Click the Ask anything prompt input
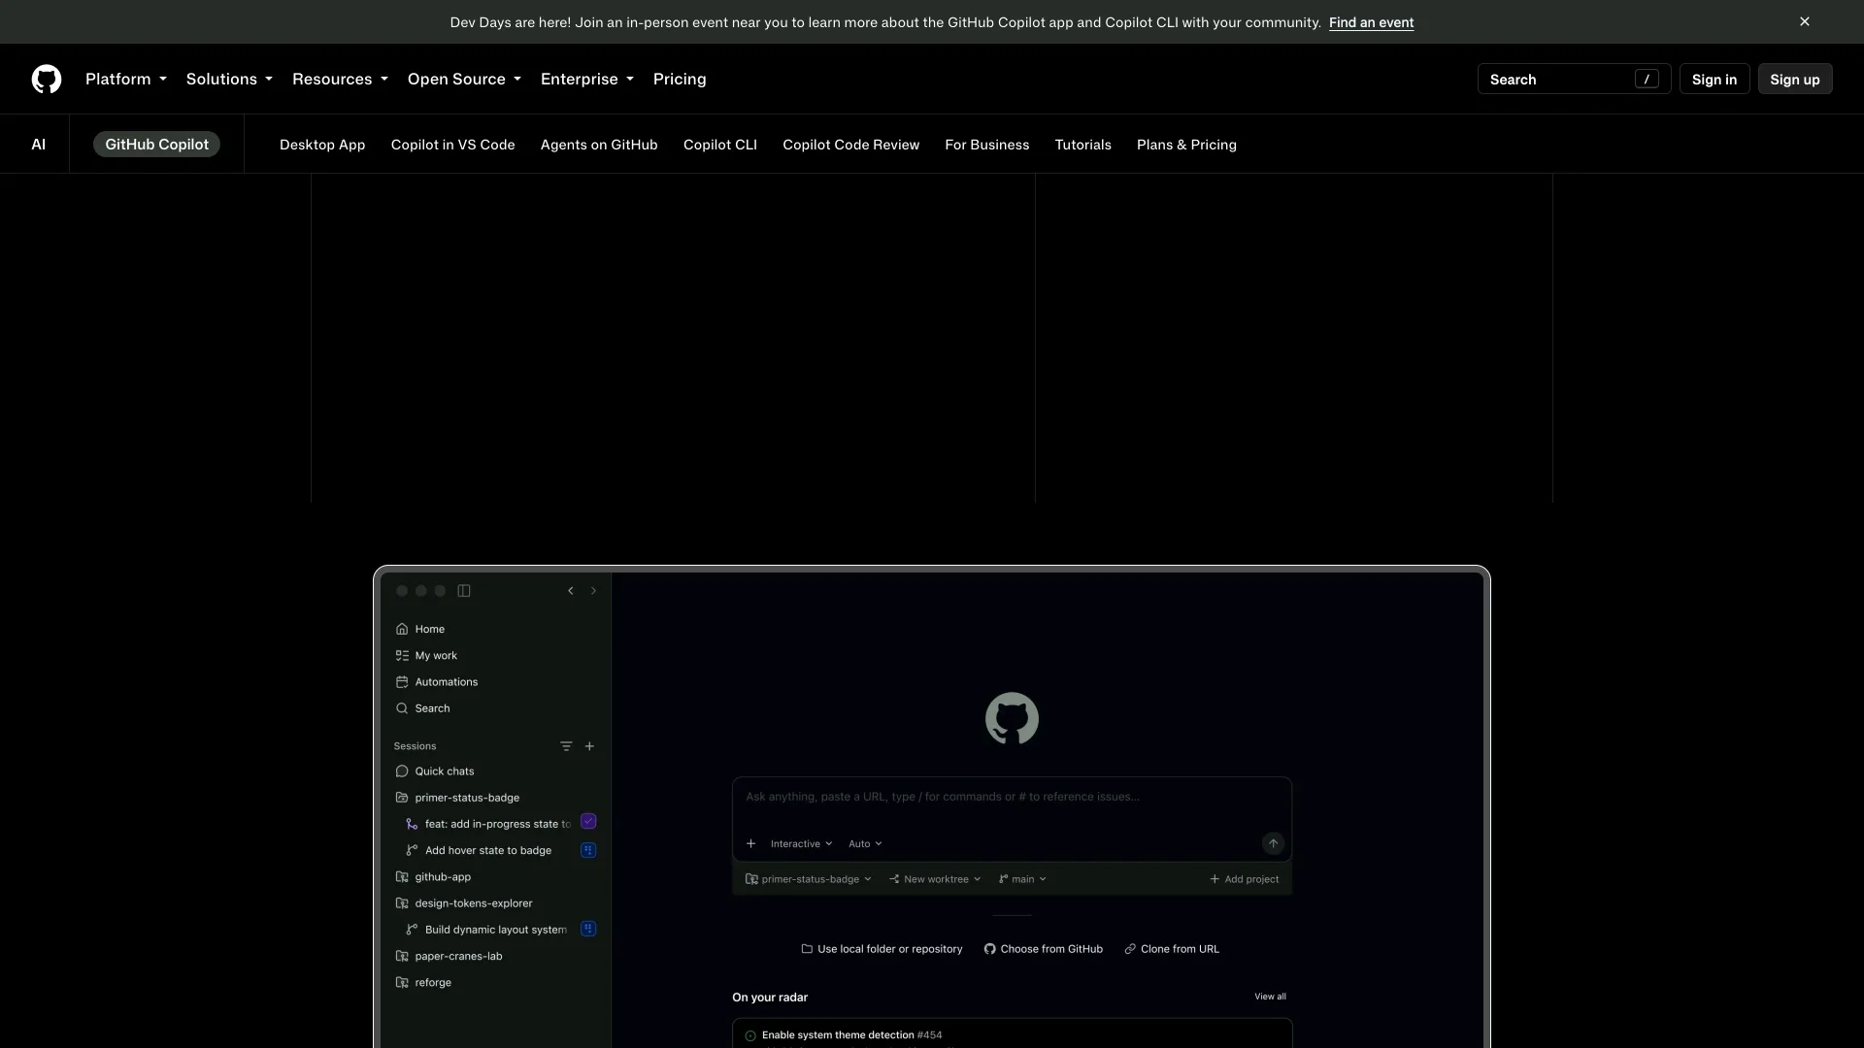The image size is (1864, 1048). [1012, 798]
